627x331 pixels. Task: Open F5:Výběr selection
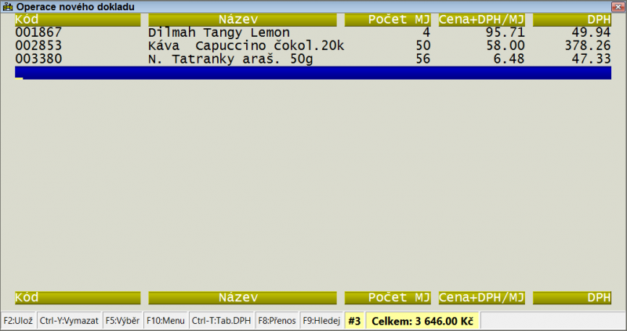tap(122, 321)
